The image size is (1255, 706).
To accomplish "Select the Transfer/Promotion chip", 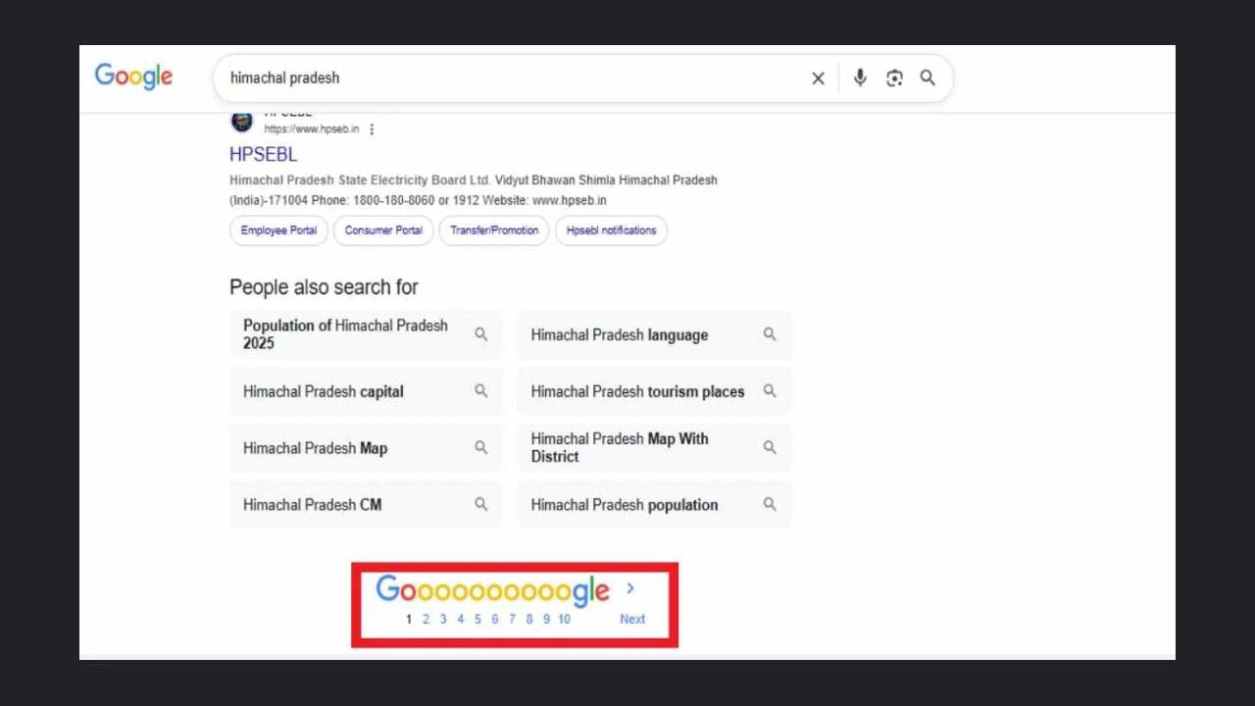I will [x=493, y=230].
